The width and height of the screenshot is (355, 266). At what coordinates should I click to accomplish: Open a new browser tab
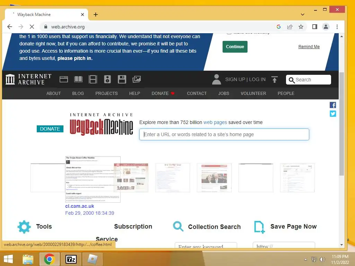coord(96,15)
